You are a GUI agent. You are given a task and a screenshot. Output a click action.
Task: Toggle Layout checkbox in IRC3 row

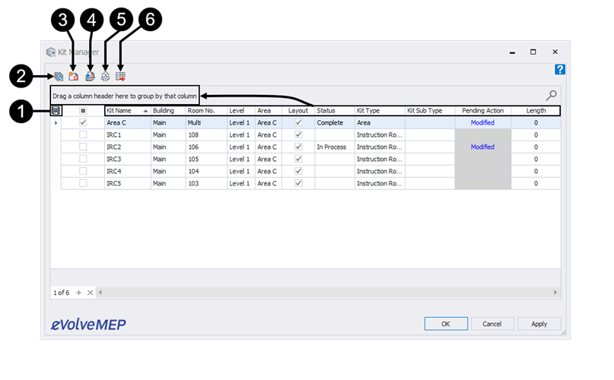pos(298,159)
